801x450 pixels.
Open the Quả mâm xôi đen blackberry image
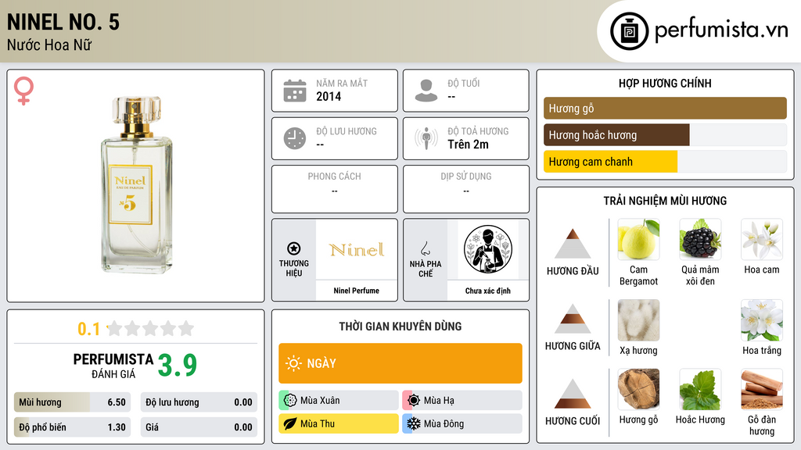coord(700,239)
